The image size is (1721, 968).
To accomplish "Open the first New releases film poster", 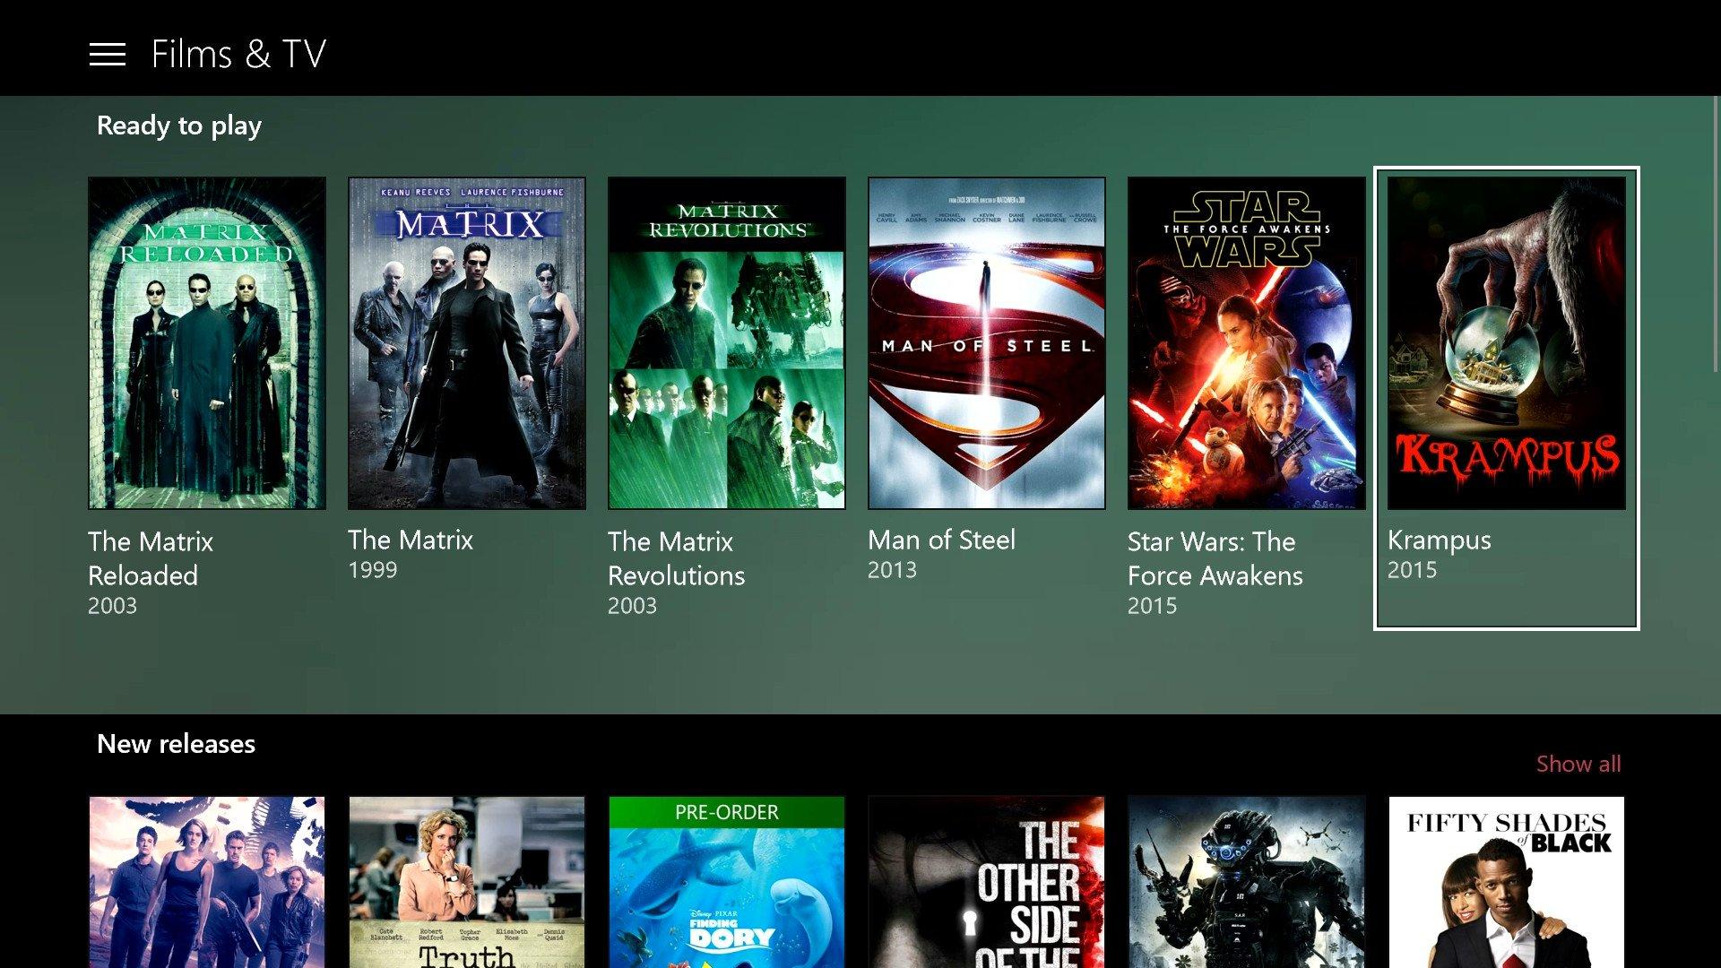I will point(207,883).
